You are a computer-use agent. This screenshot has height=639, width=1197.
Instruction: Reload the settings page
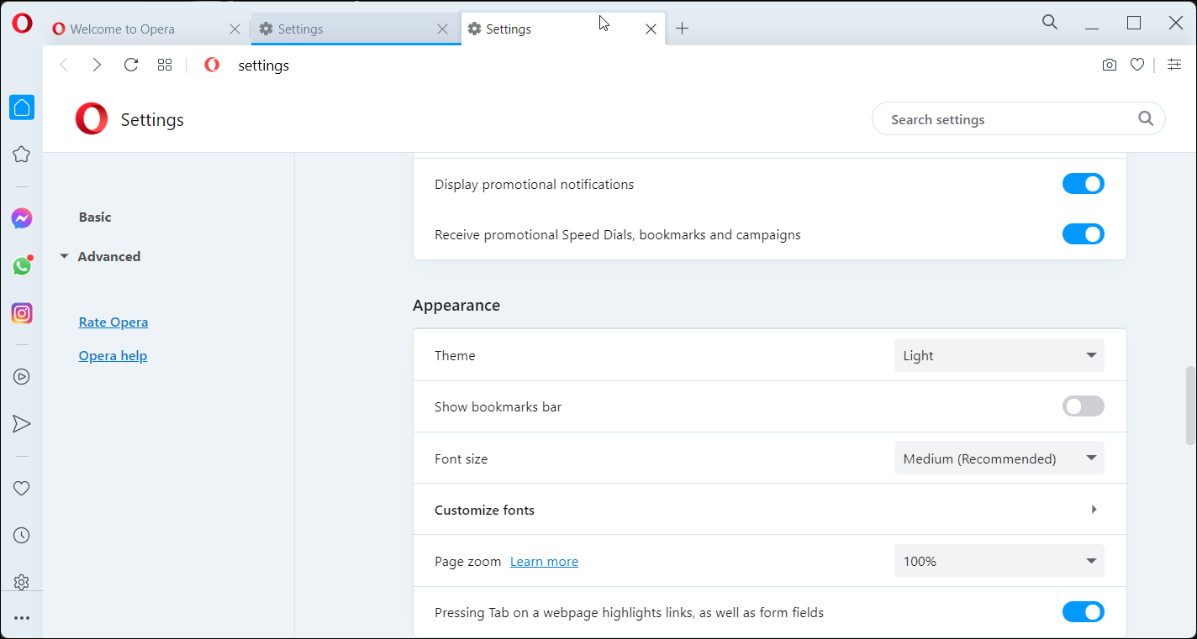pos(130,65)
